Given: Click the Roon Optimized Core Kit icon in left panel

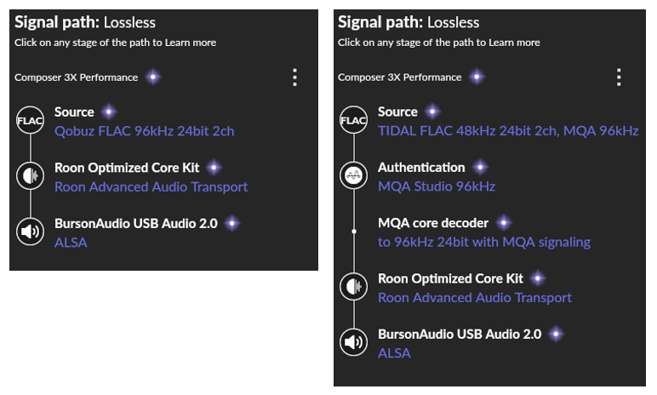Looking at the screenshot, I should [30, 175].
